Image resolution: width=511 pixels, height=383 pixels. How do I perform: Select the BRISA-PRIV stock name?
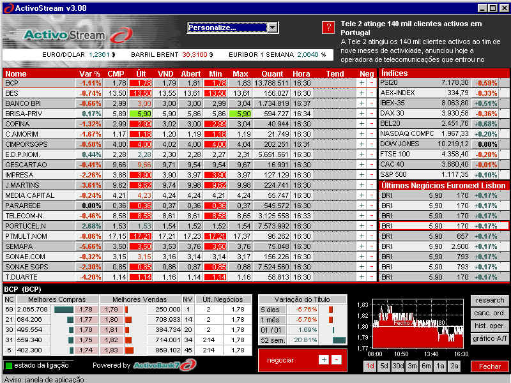(x=24, y=114)
